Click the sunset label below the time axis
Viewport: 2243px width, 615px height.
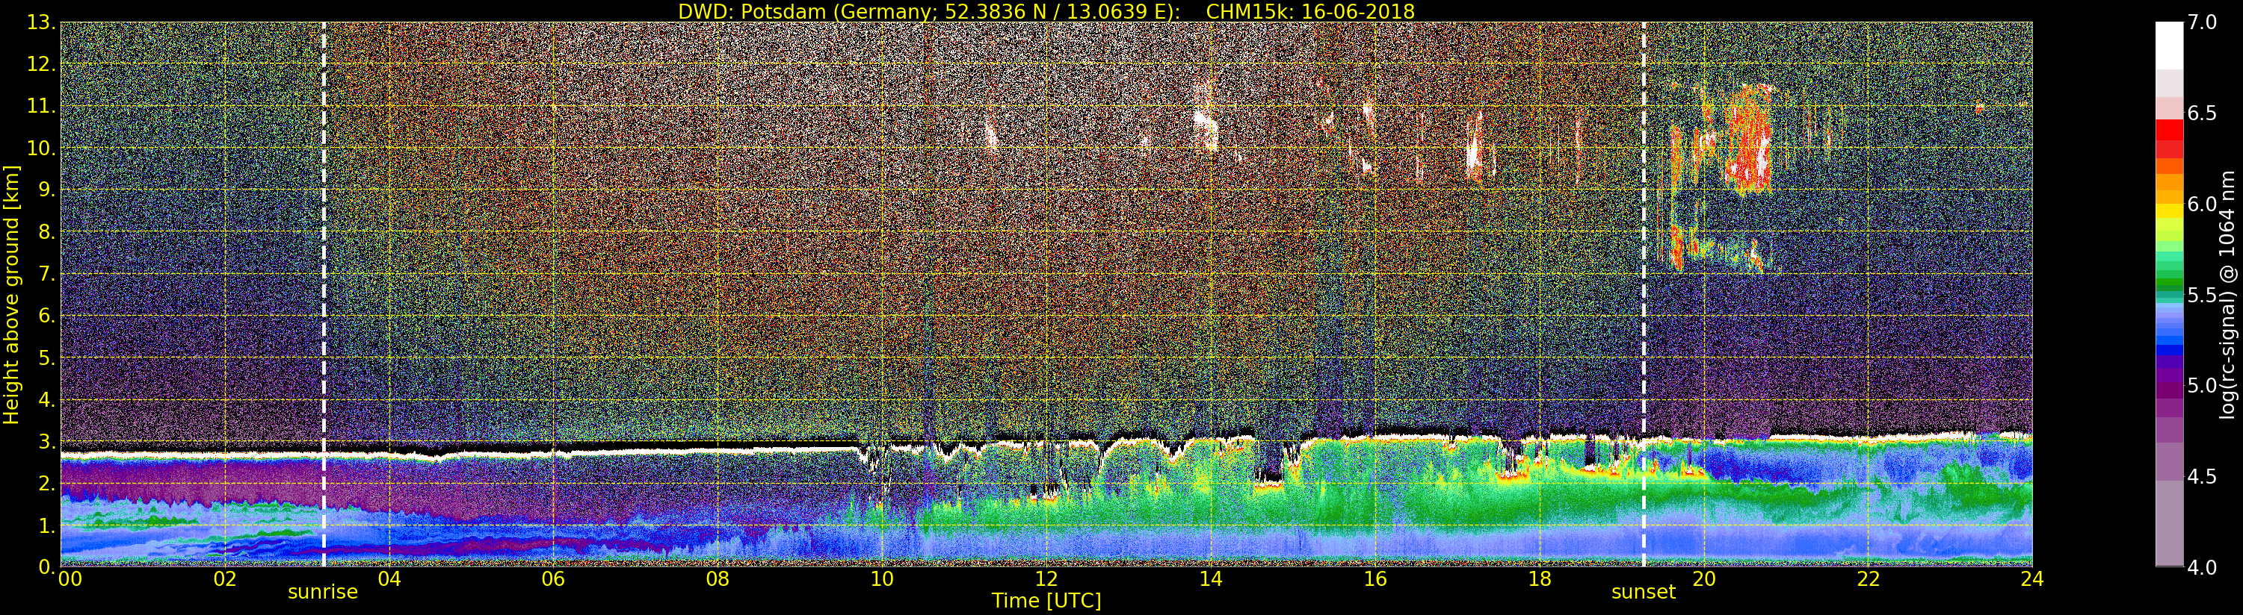coord(1643,592)
